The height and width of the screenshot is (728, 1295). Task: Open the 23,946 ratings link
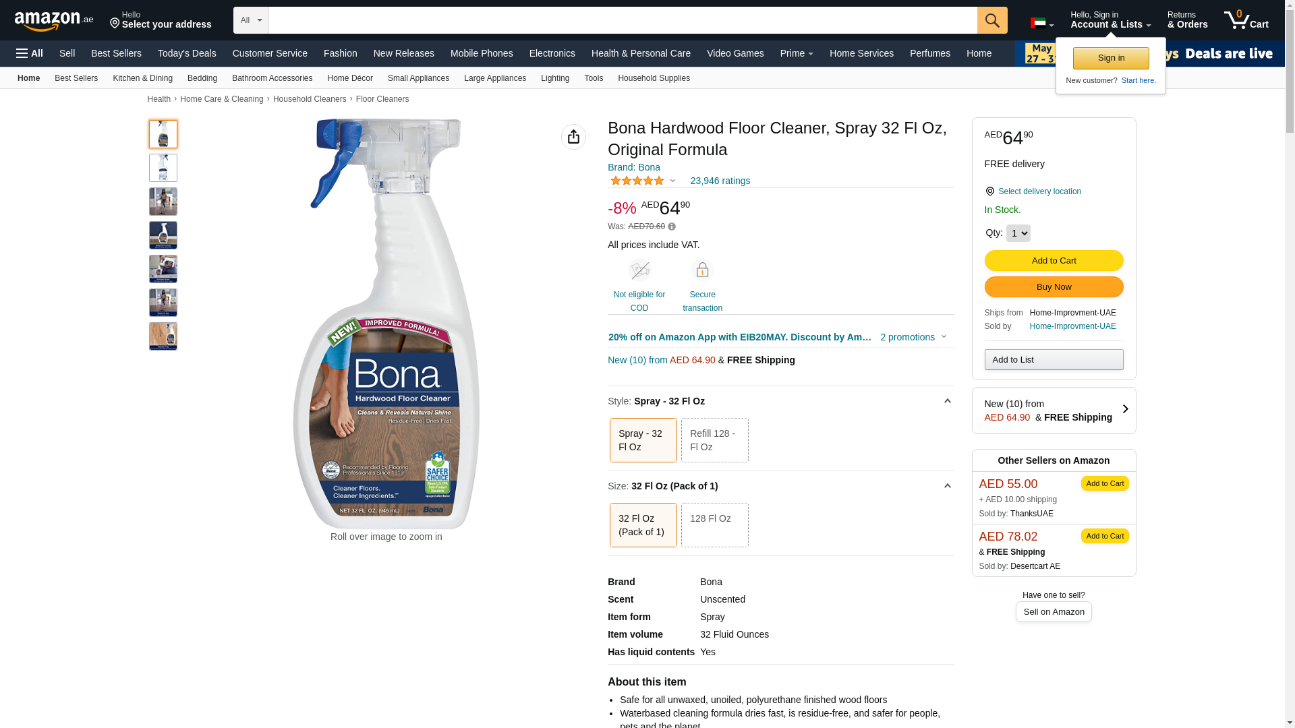click(720, 181)
